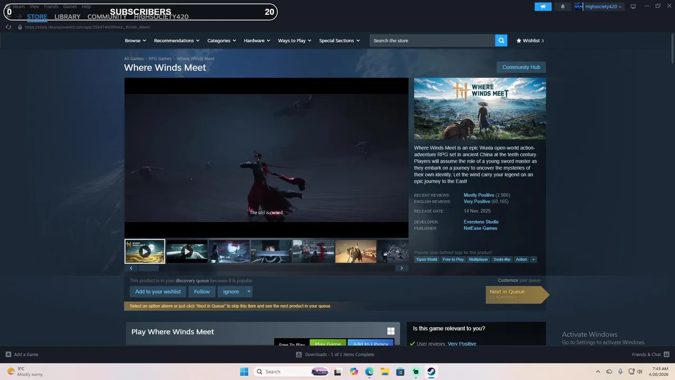675x380 pixels.
Task: Click the store search magnifier button
Action: pos(501,40)
